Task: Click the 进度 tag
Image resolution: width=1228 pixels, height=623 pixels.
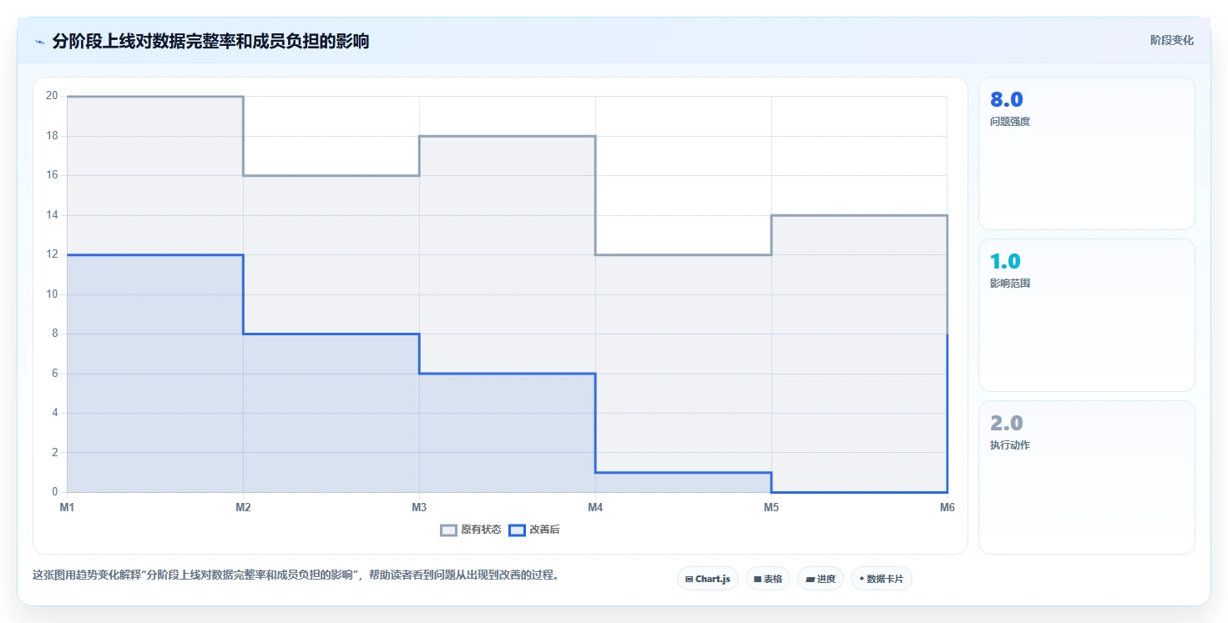Action: coord(821,579)
